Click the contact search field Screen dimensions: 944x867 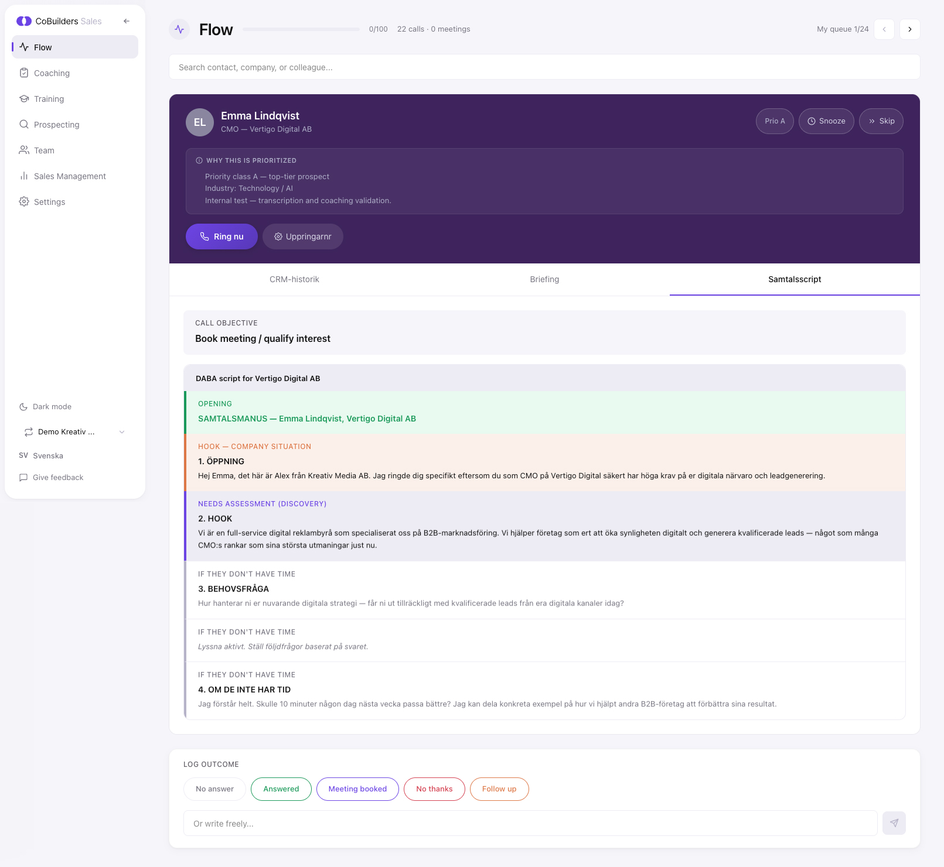[x=544, y=67]
